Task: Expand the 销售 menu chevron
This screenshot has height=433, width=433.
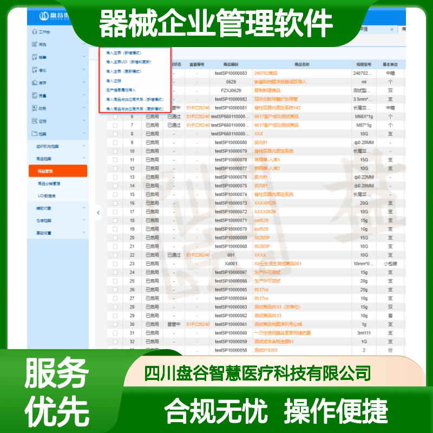Action: (x=84, y=57)
